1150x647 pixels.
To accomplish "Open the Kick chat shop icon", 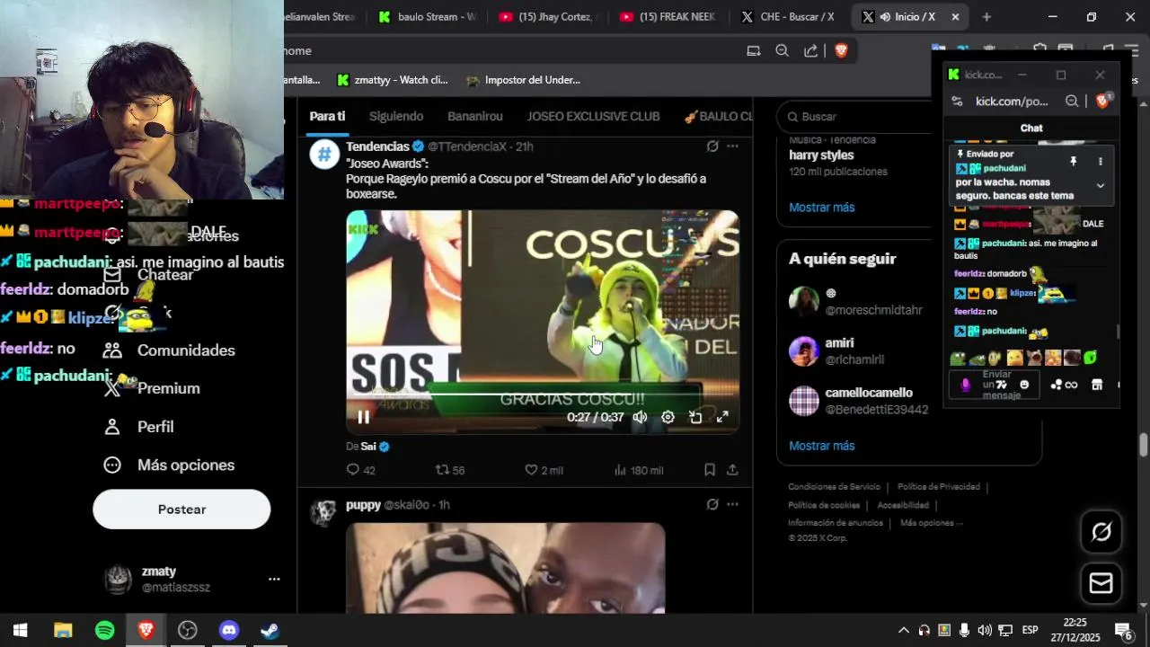I will (1096, 385).
